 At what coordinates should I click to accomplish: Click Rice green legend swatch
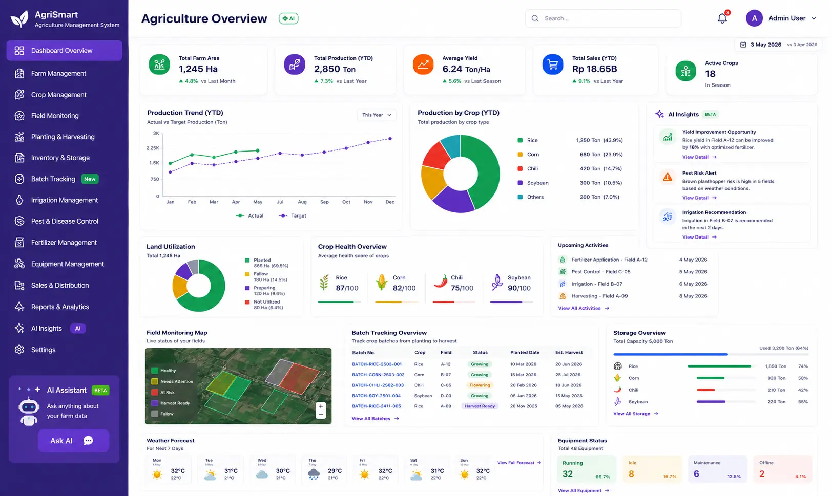click(x=520, y=140)
